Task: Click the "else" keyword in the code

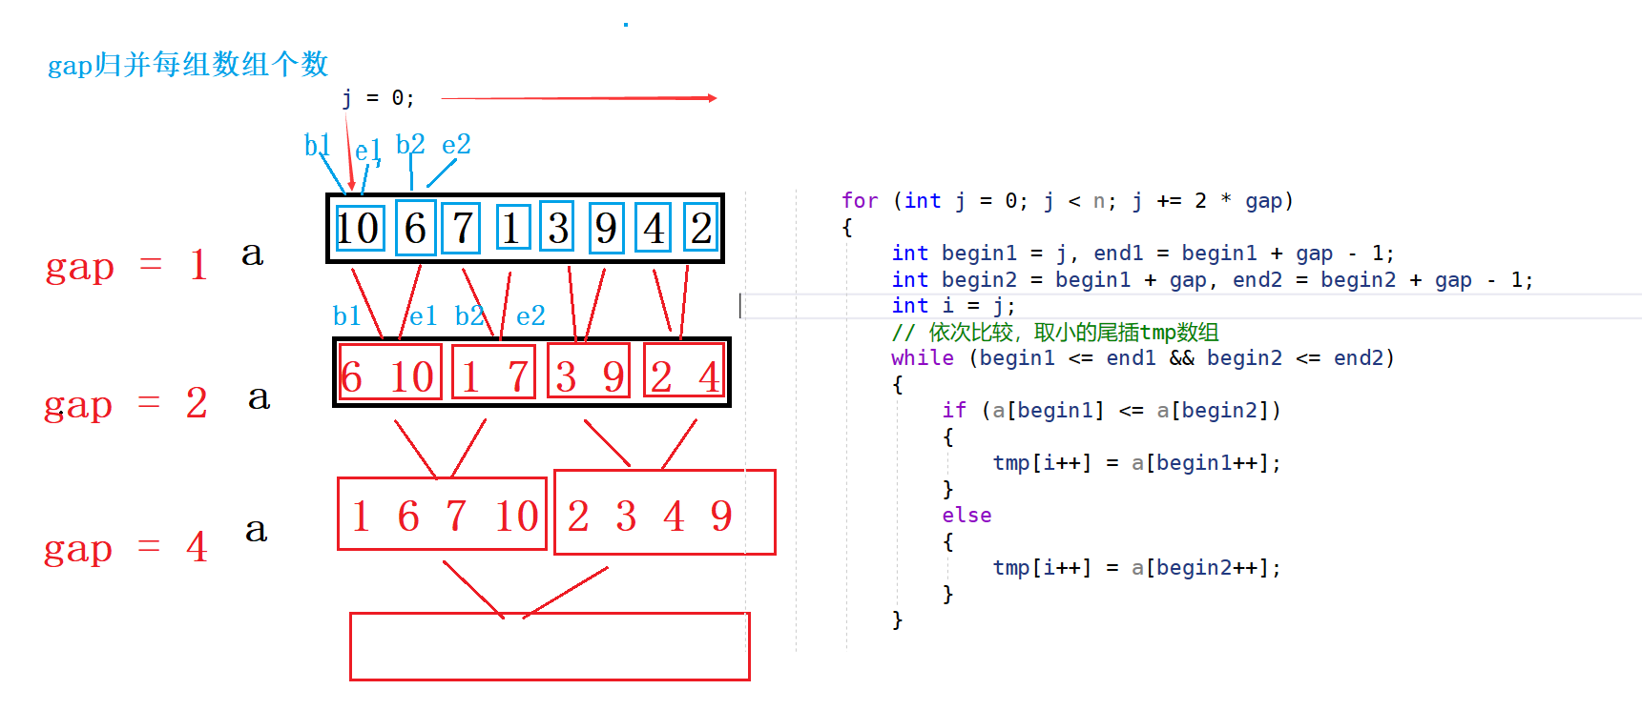Action: point(966,516)
